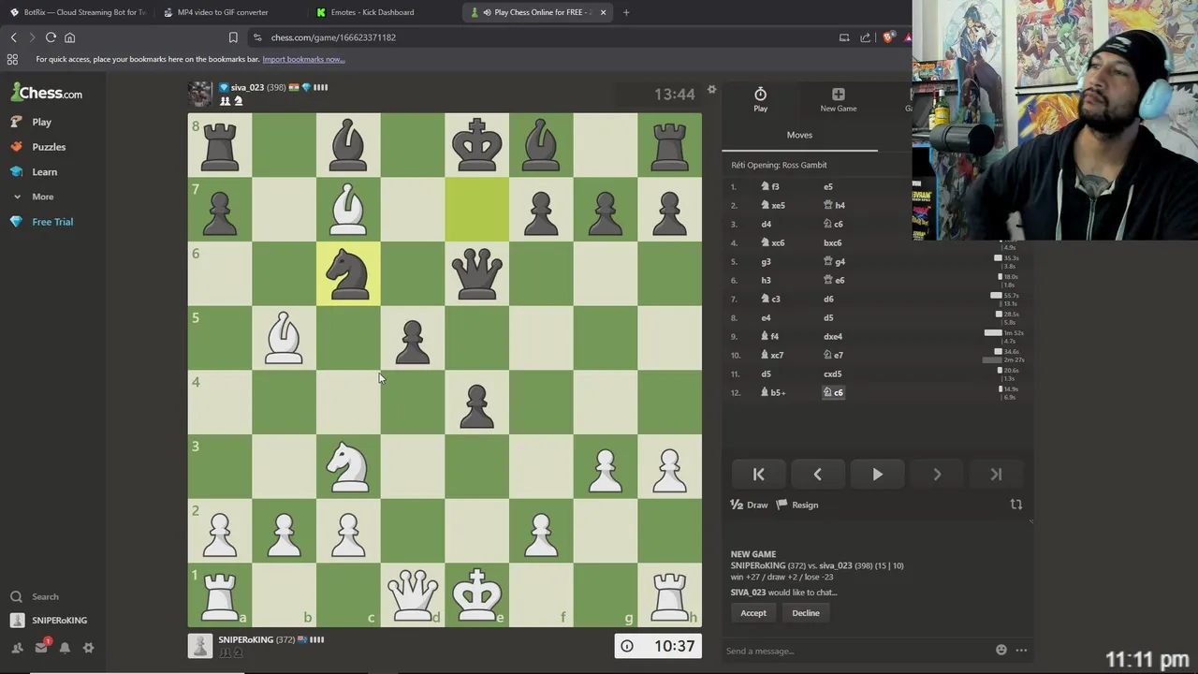Viewport: 1198px width, 674px height.
Task: Go back in the browser
Action: point(13,37)
